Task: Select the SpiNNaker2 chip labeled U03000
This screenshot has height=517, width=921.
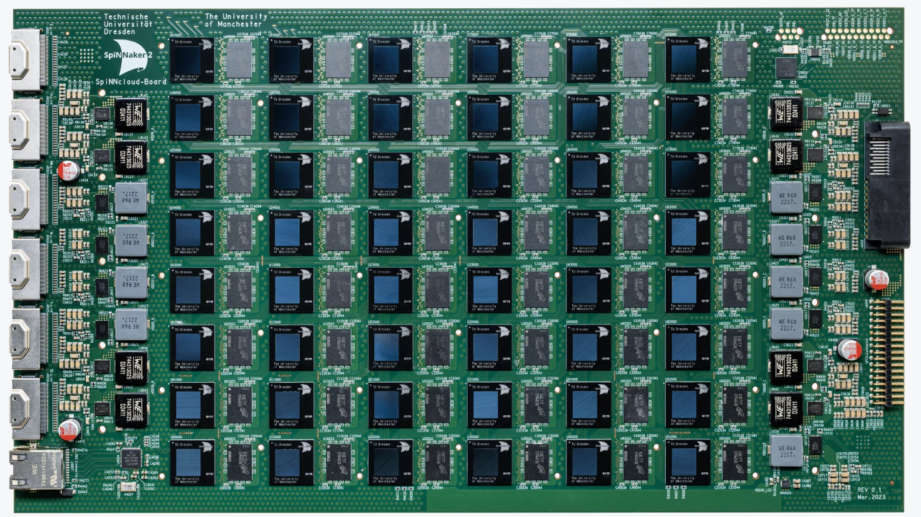Action: tap(192, 291)
